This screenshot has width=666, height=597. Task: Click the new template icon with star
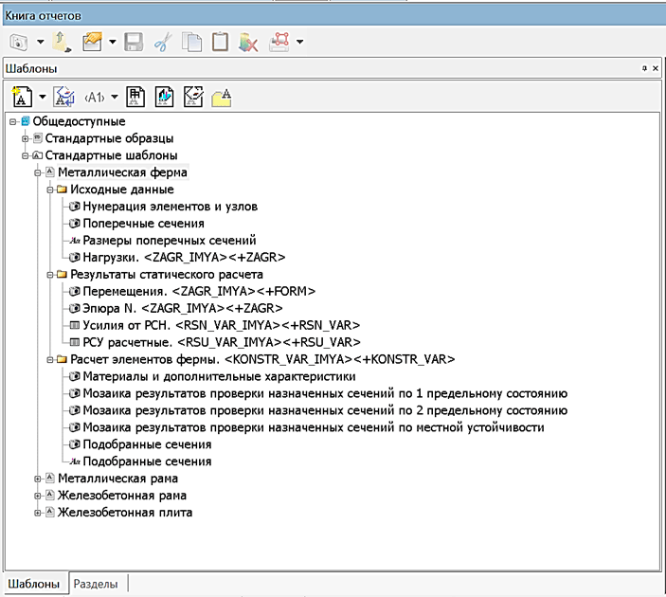click(23, 96)
